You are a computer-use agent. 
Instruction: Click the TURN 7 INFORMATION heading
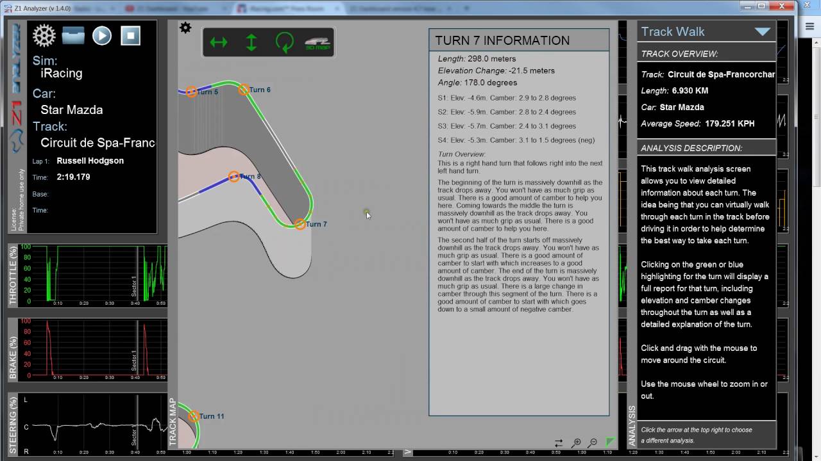502,40
